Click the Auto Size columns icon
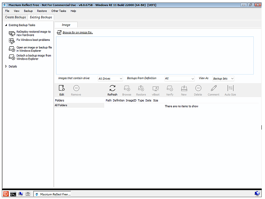Viewport: 265px width, 199px height. [230, 88]
